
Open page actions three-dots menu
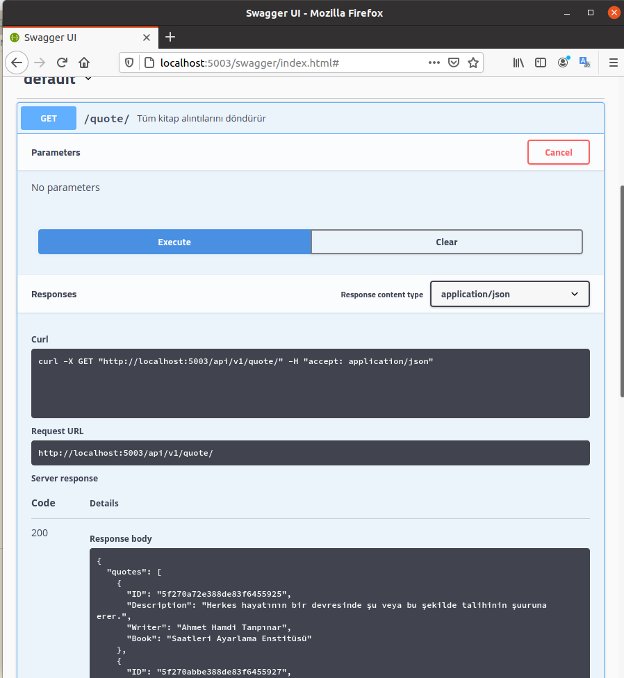[434, 63]
